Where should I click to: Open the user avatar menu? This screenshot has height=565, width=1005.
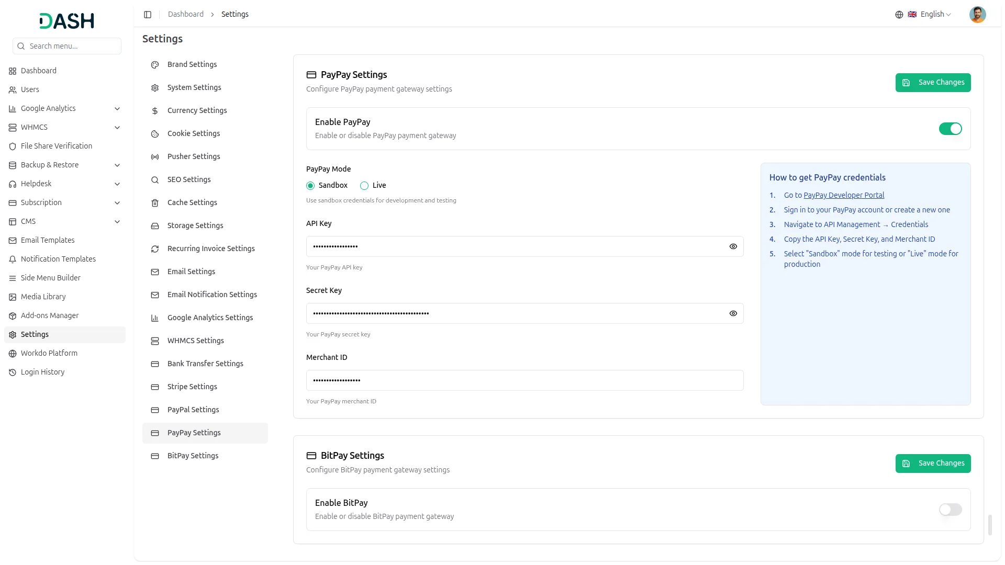[977, 15]
